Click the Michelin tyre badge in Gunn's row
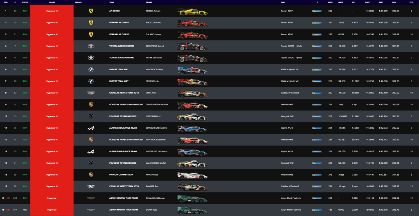 pos(317,210)
